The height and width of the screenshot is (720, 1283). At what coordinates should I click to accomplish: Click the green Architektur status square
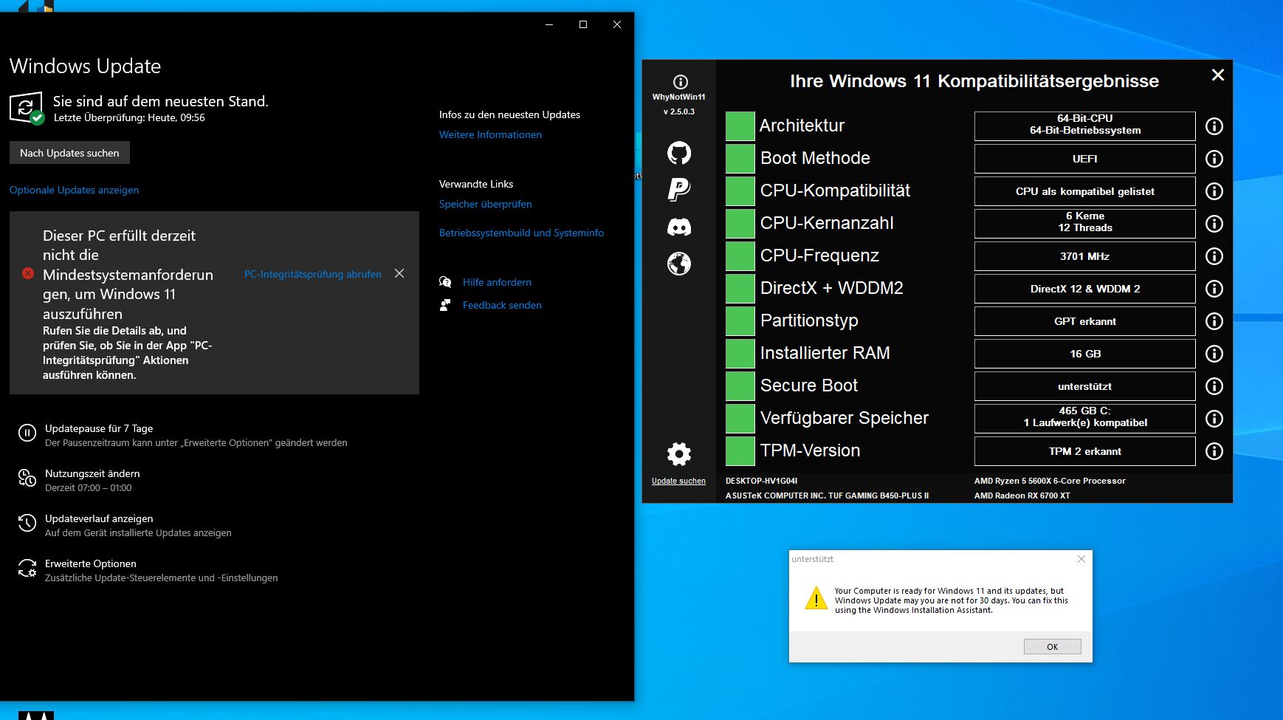[740, 126]
